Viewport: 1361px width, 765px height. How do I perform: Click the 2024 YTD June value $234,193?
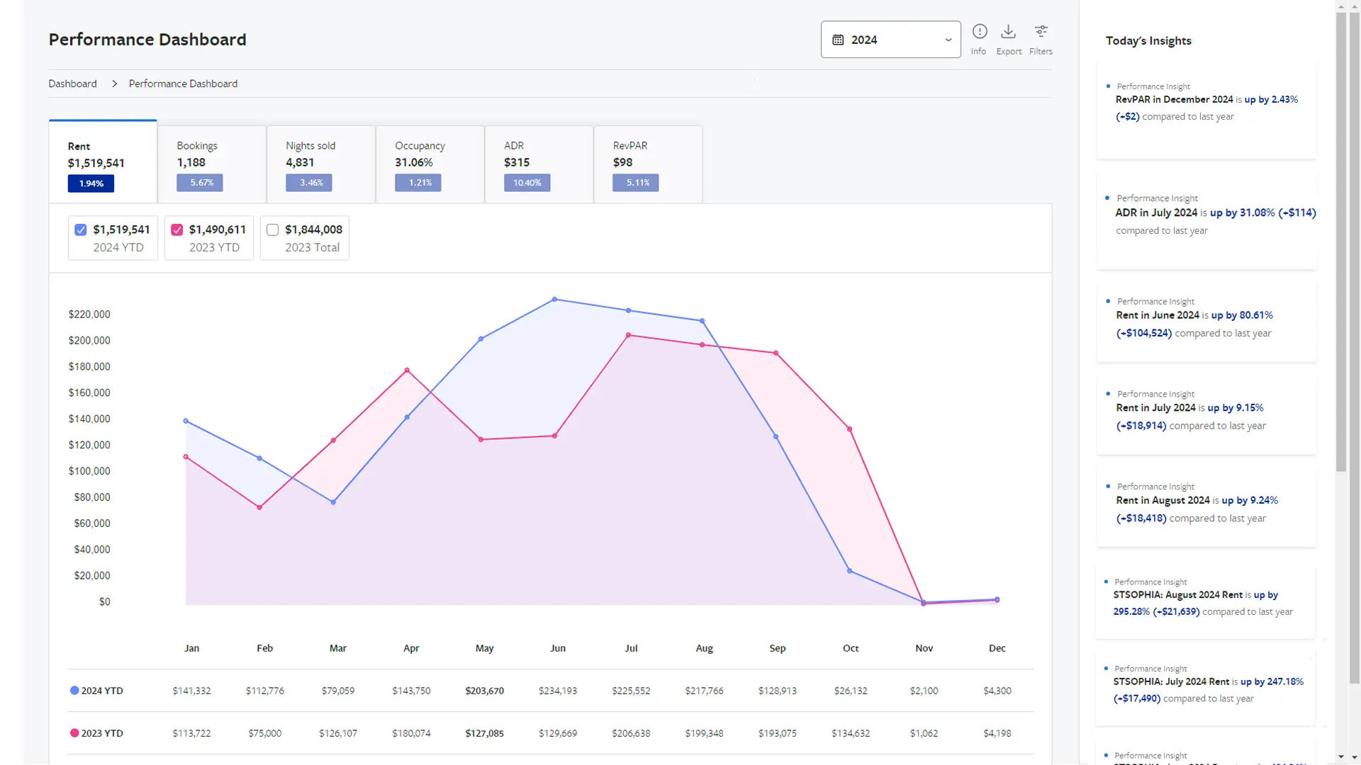558,691
